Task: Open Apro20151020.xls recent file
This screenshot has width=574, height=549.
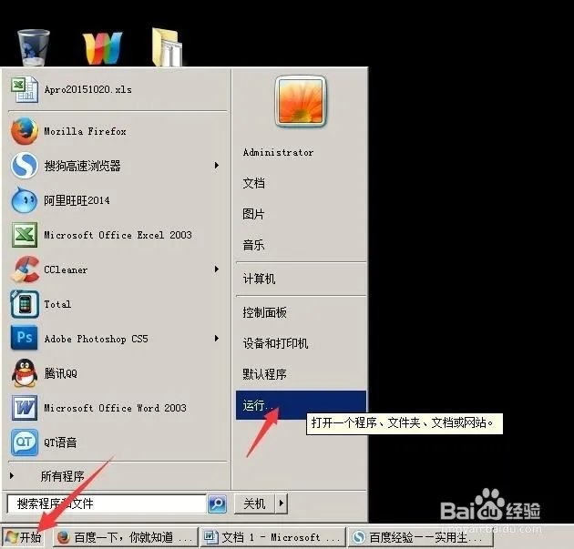Action: 87,89
